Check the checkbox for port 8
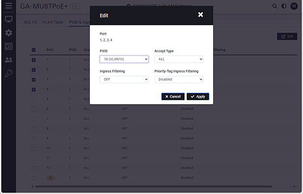Viewport: 303px width, 194px height. pyautogui.click(x=34, y=129)
